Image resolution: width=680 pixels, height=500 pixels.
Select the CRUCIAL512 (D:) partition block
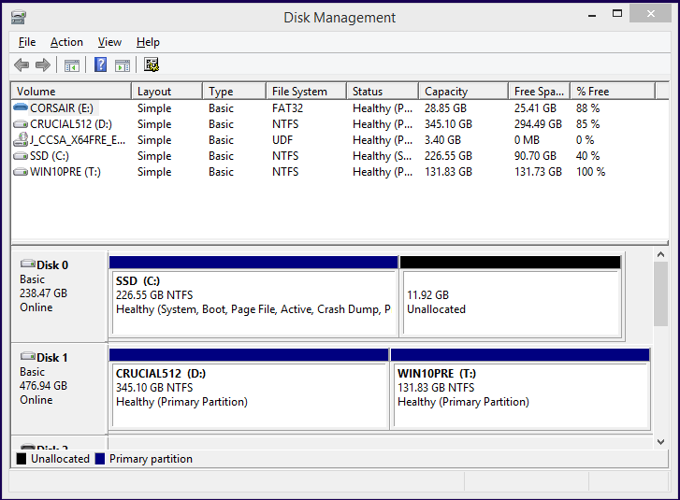(249, 389)
